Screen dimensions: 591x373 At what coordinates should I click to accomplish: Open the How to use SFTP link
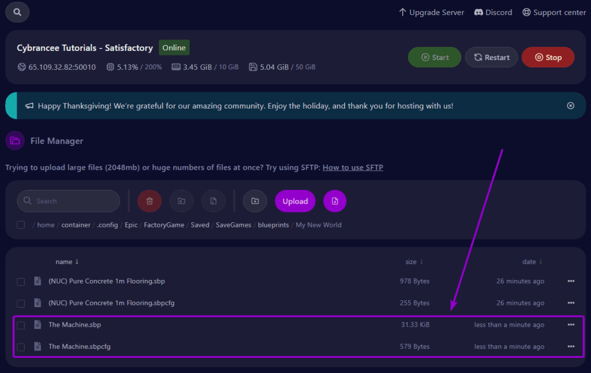pos(353,167)
